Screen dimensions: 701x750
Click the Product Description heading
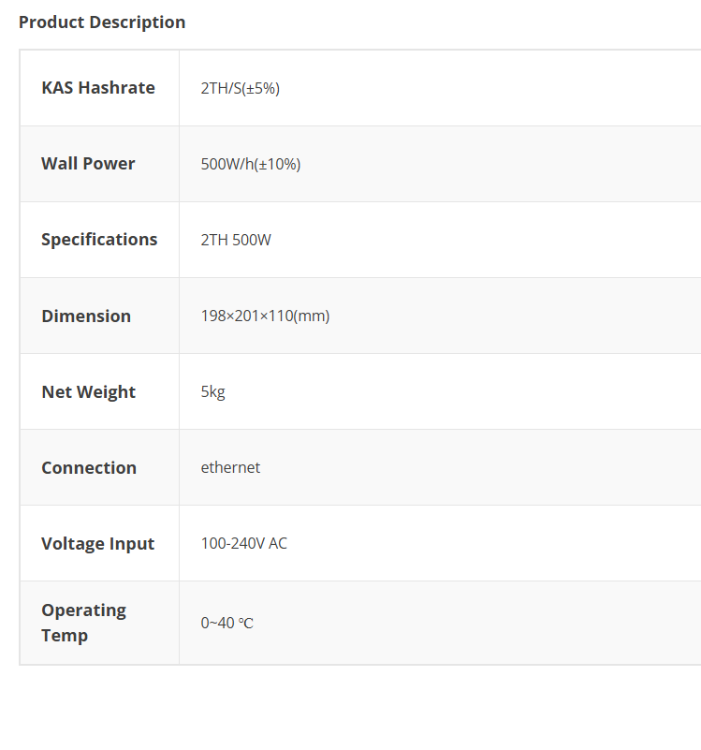coord(102,22)
